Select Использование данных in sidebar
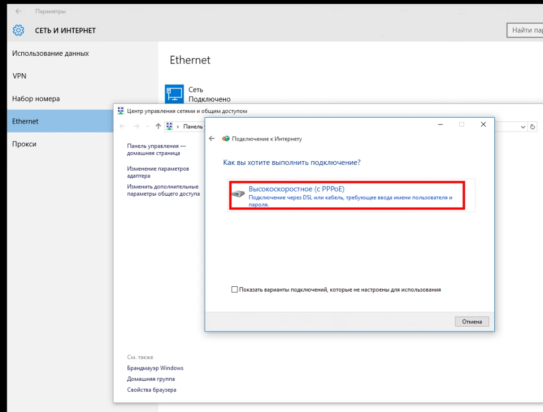Viewport: 543px width, 412px height. pos(50,54)
